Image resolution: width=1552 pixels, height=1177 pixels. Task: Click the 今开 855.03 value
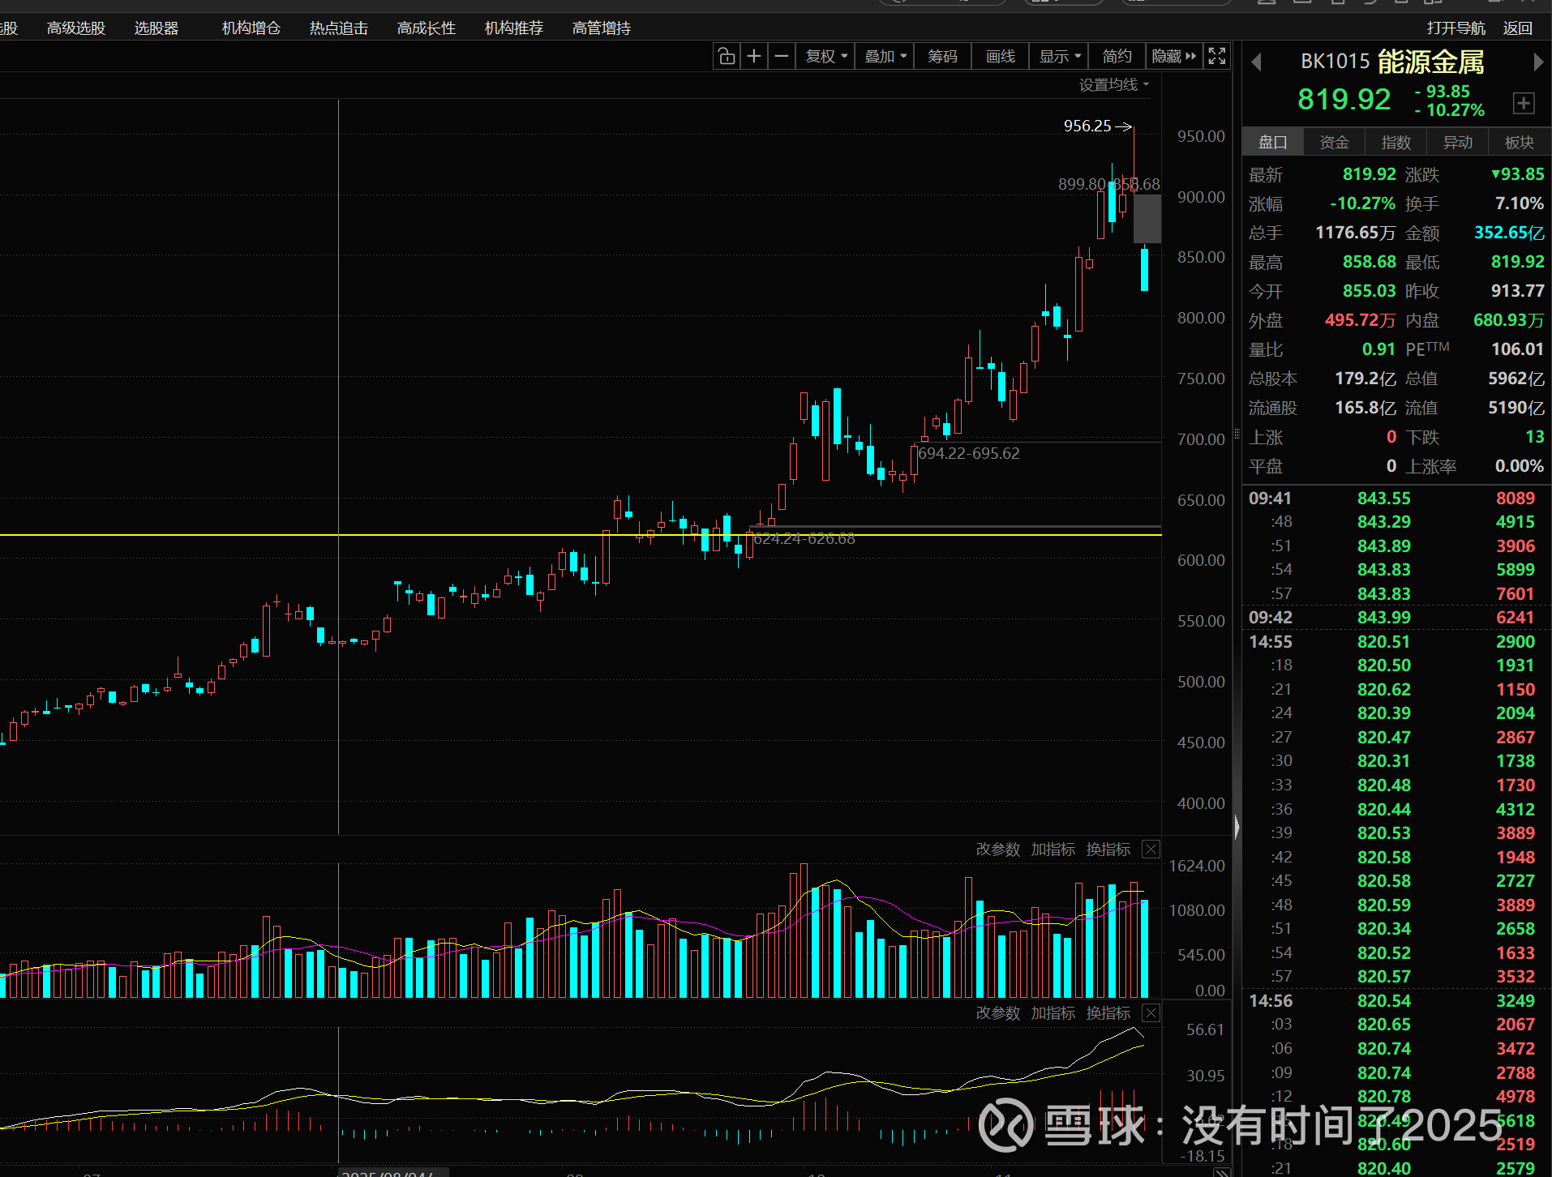point(1370,292)
